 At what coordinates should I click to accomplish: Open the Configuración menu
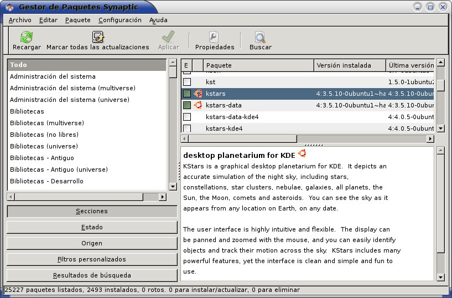tap(120, 20)
